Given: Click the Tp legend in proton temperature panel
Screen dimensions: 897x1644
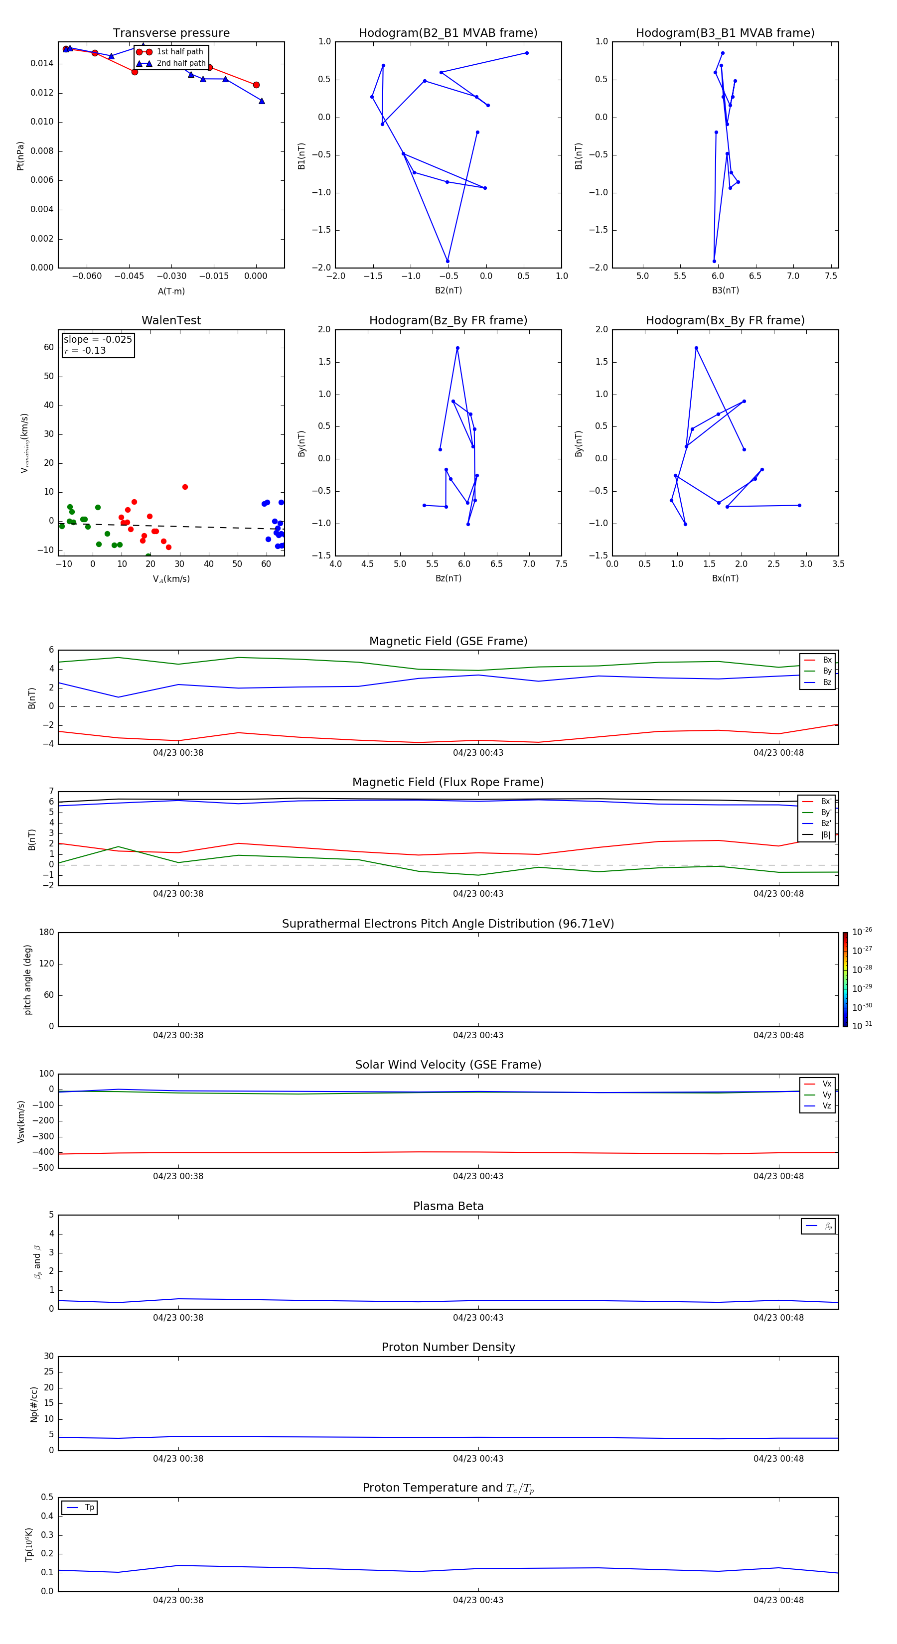Looking at the screenshot, I should click(80, 1507).
